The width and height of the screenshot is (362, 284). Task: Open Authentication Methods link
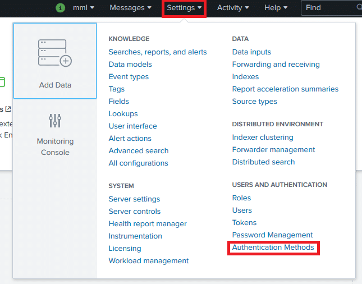pos(273,248)
